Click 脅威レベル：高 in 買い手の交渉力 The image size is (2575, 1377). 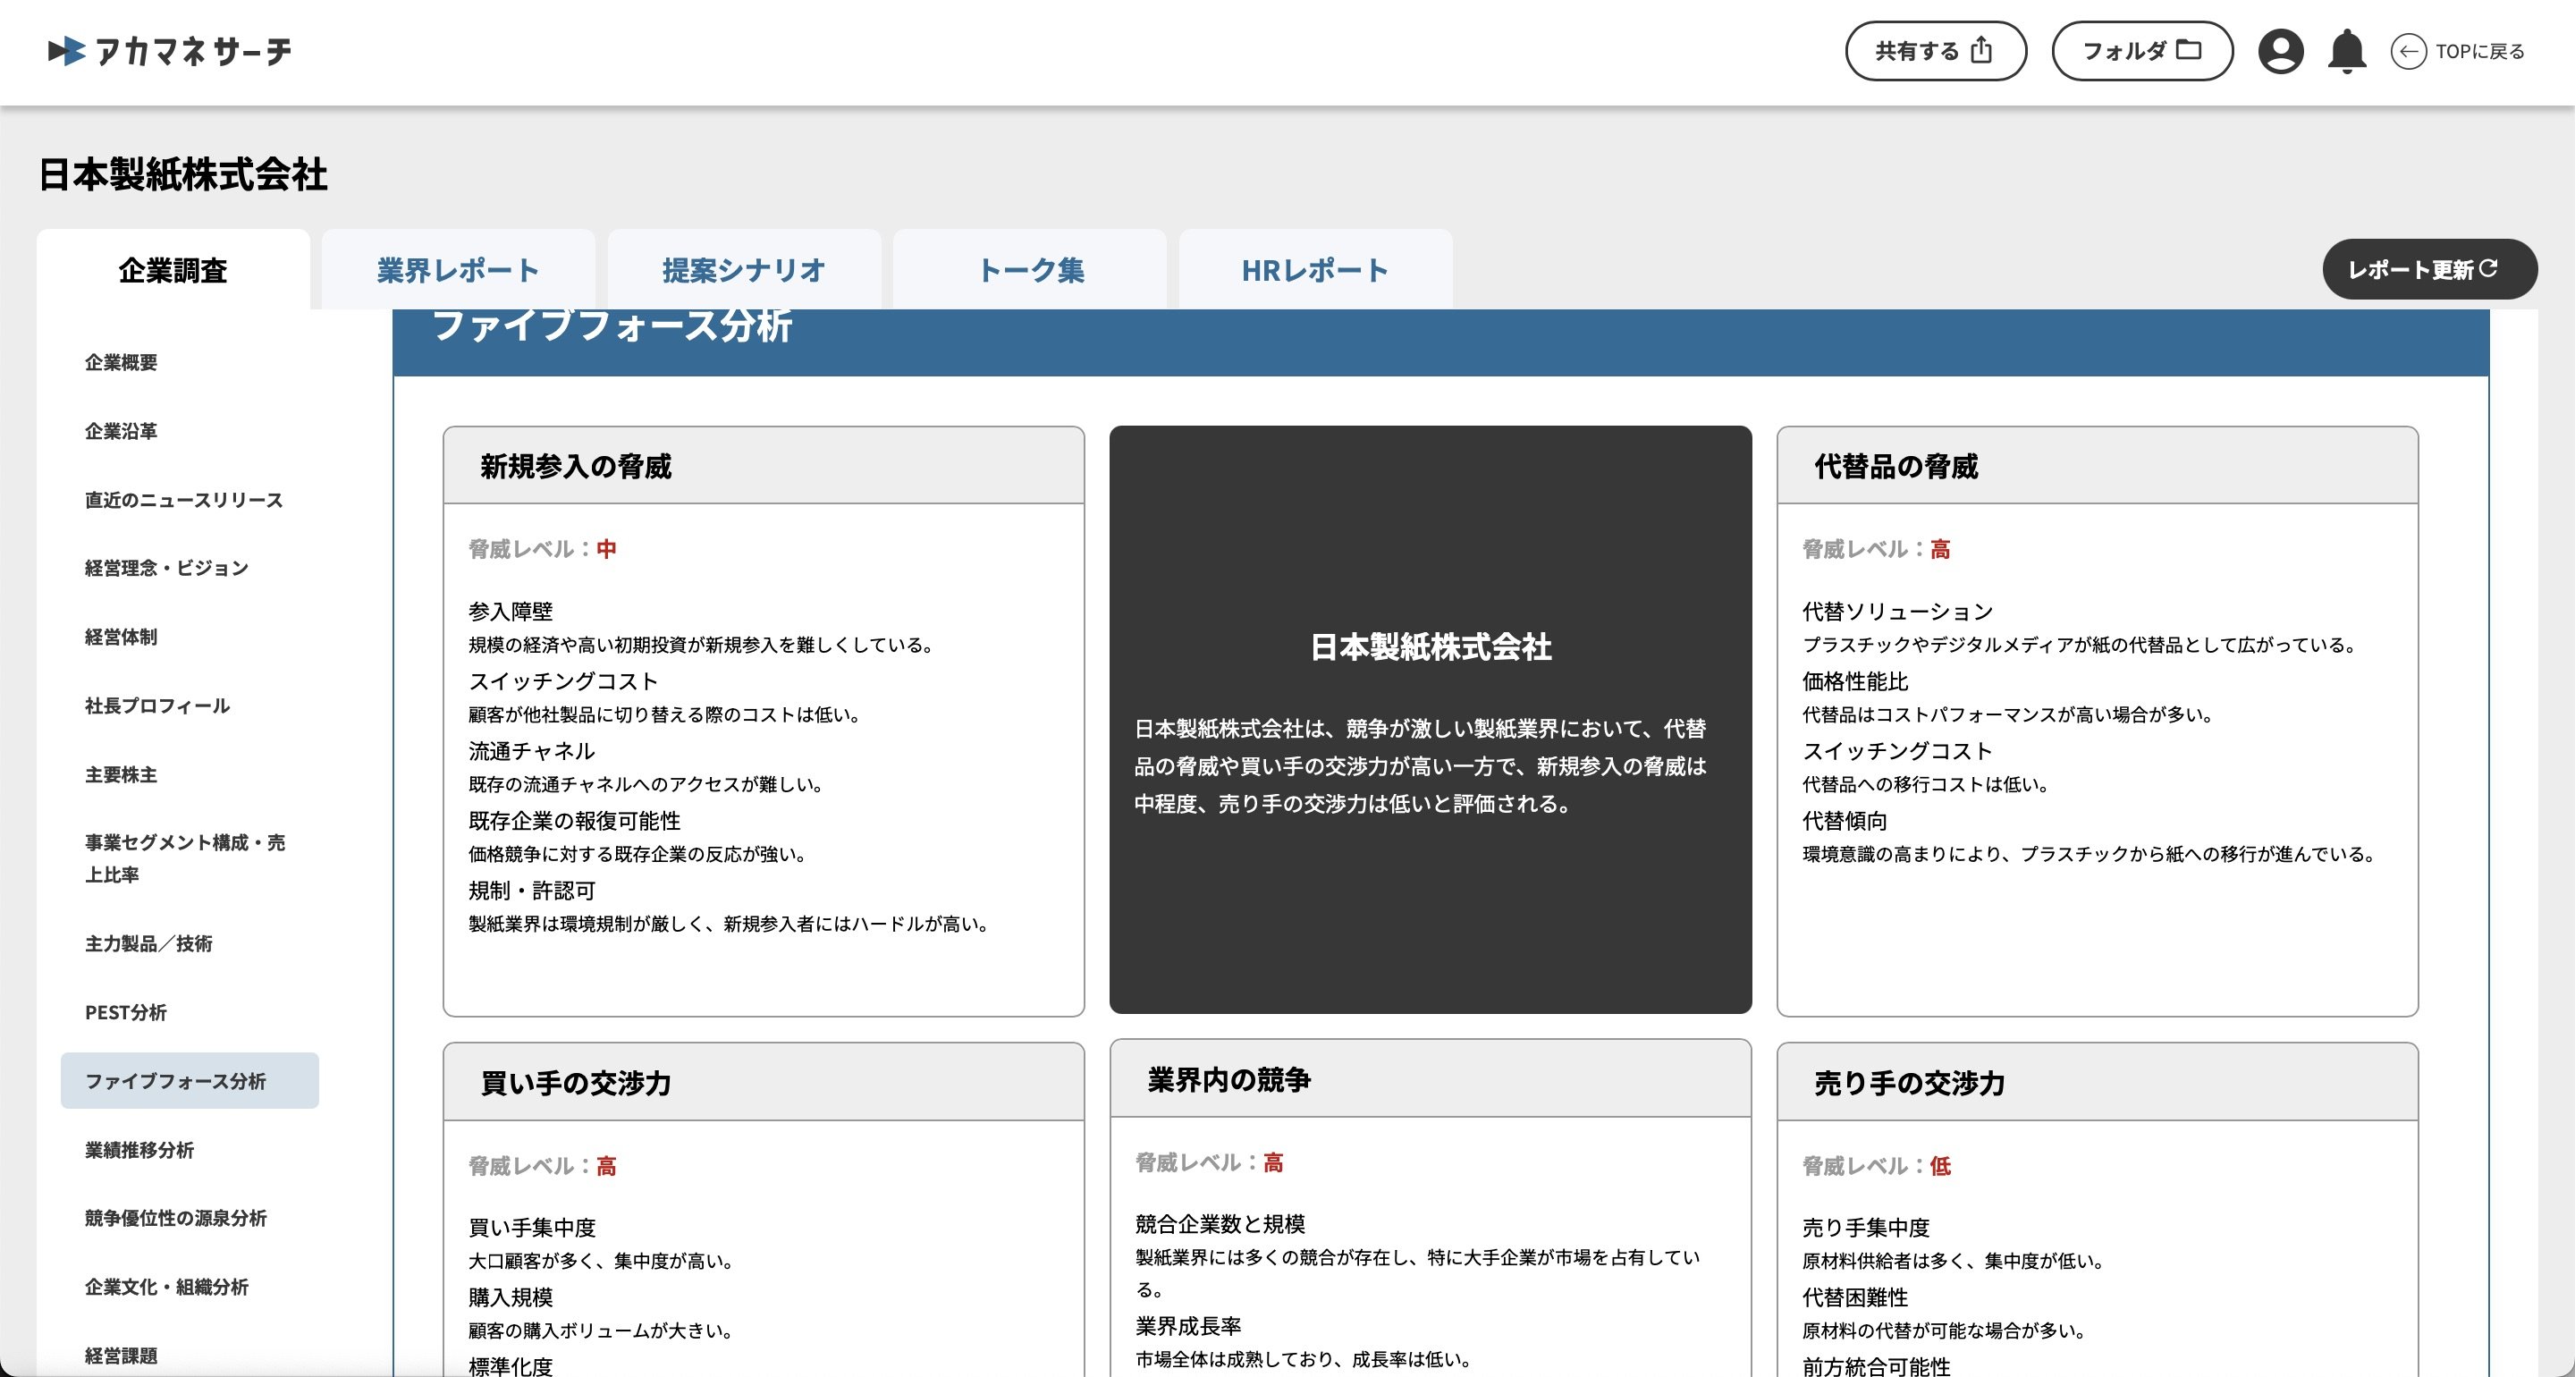point(543,1166)
